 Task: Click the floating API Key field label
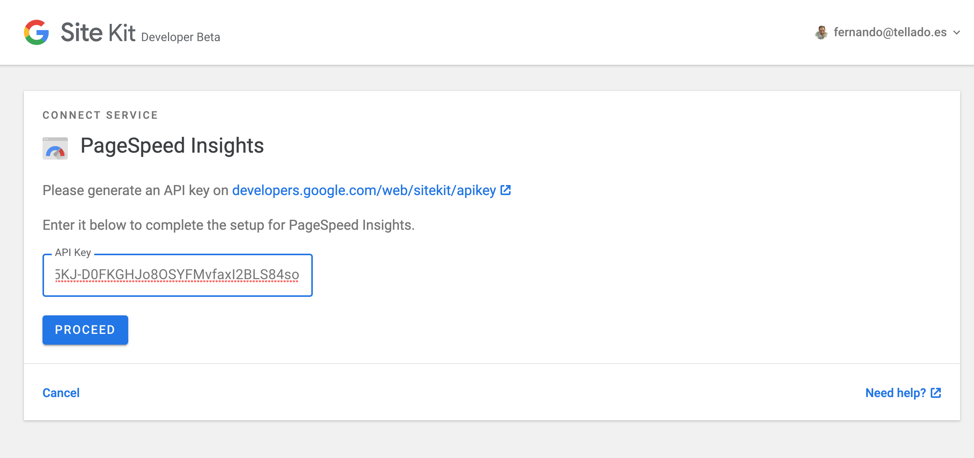pyautogui.click(x=73, y=253)
